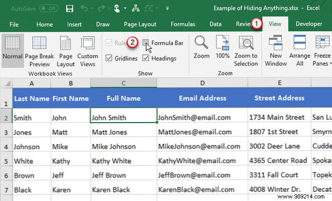Screen dimensions: 332x201
Task: Click the Email Address header cell
Action: click(202, 98)
